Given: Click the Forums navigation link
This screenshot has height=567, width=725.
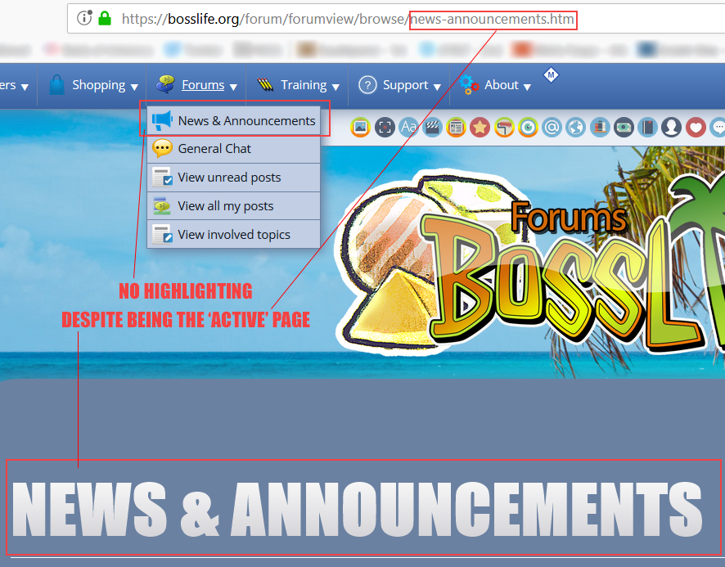Looking at the screenshot, I should coord(202,85).
